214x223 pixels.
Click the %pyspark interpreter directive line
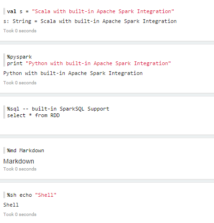pos(19,57)
